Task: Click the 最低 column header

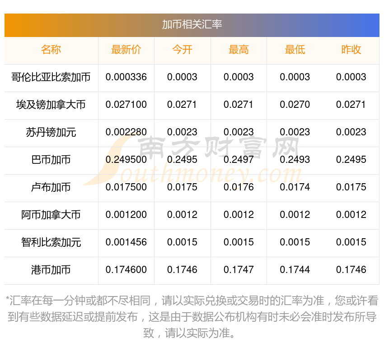Action: (x=295, y=50)
